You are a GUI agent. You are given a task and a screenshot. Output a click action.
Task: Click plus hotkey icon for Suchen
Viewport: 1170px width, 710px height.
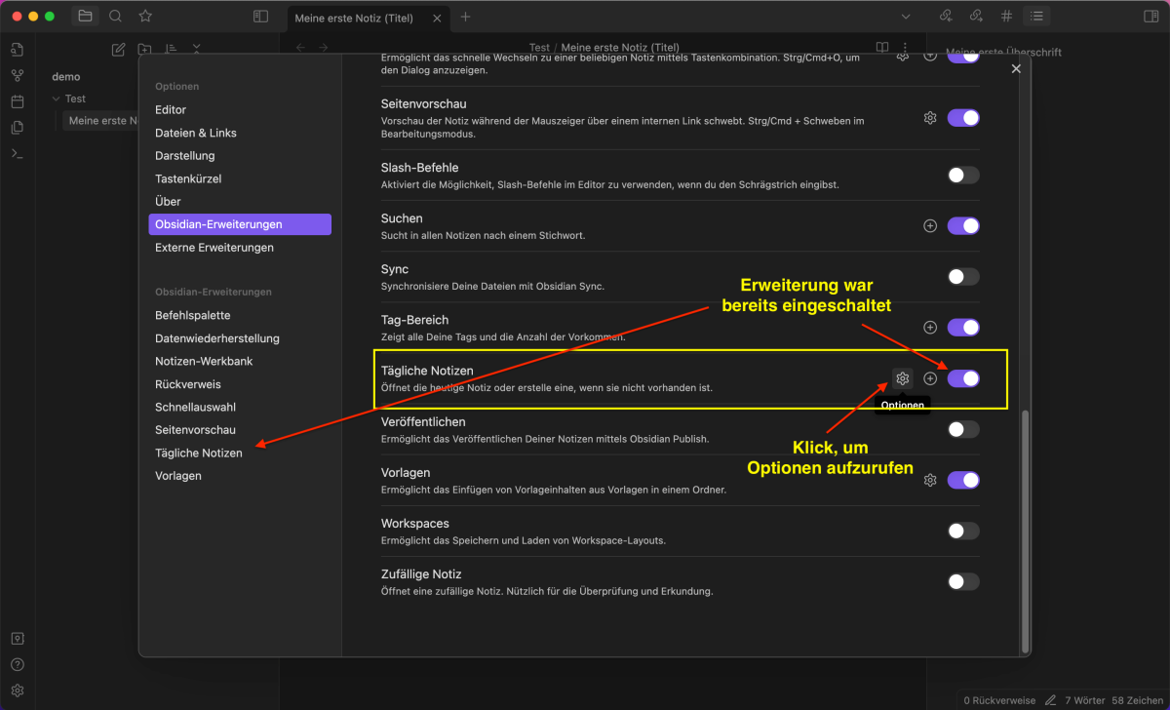click(x=930, y=225)
